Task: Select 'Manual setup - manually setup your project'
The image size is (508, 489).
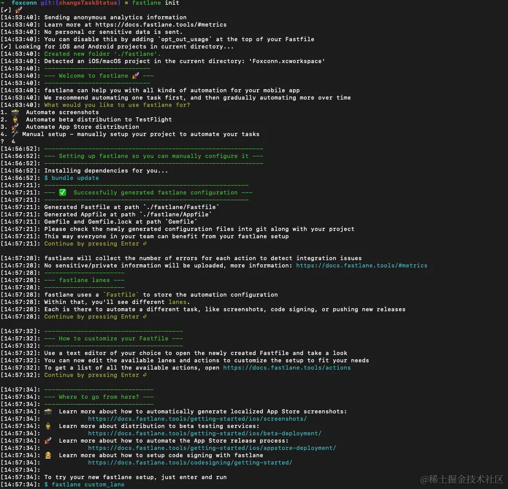Action: [141, 134]
